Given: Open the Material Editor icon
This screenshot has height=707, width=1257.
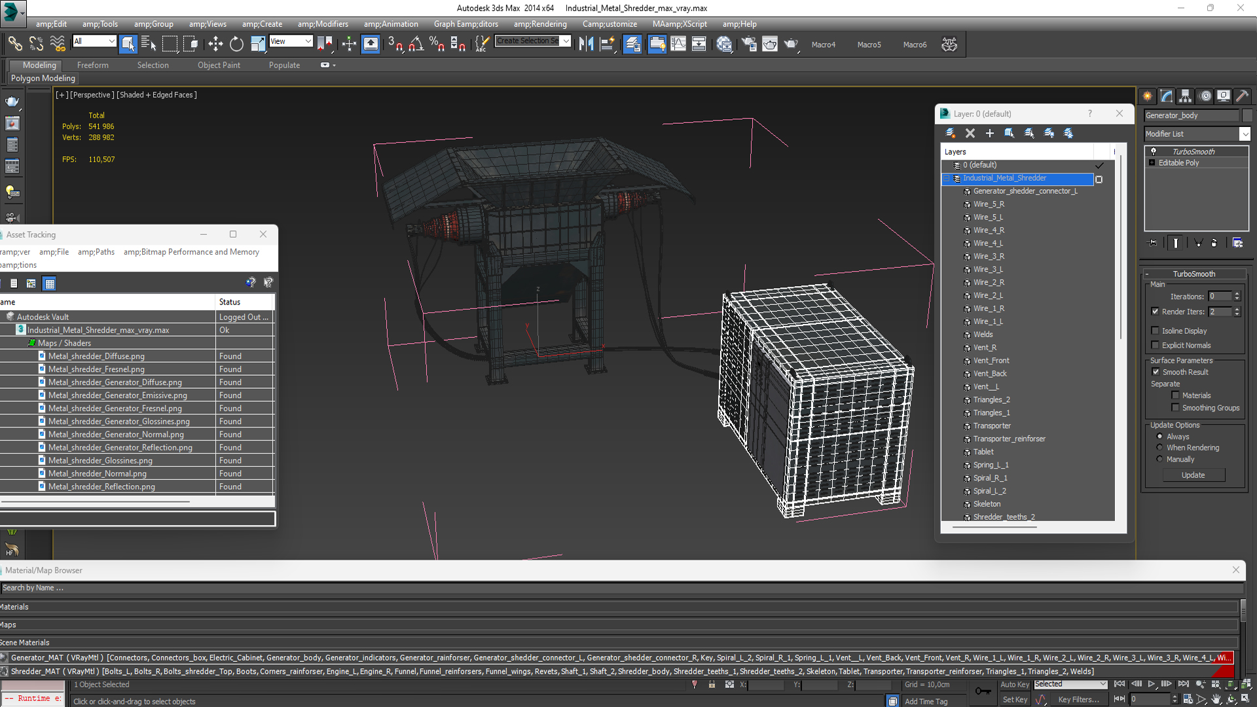Looking at the screenshot, I should click(724, 44).
